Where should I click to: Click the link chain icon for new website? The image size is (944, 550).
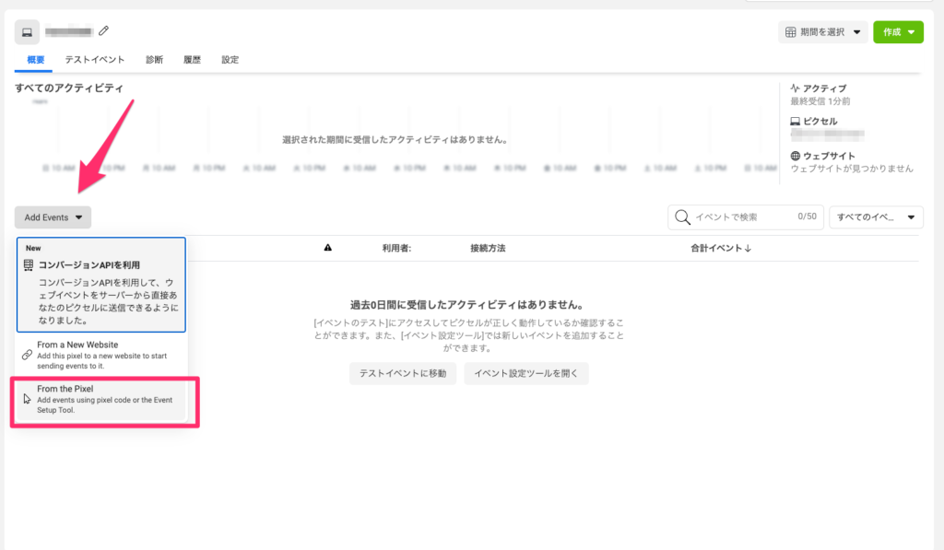(x=27, y=355)
